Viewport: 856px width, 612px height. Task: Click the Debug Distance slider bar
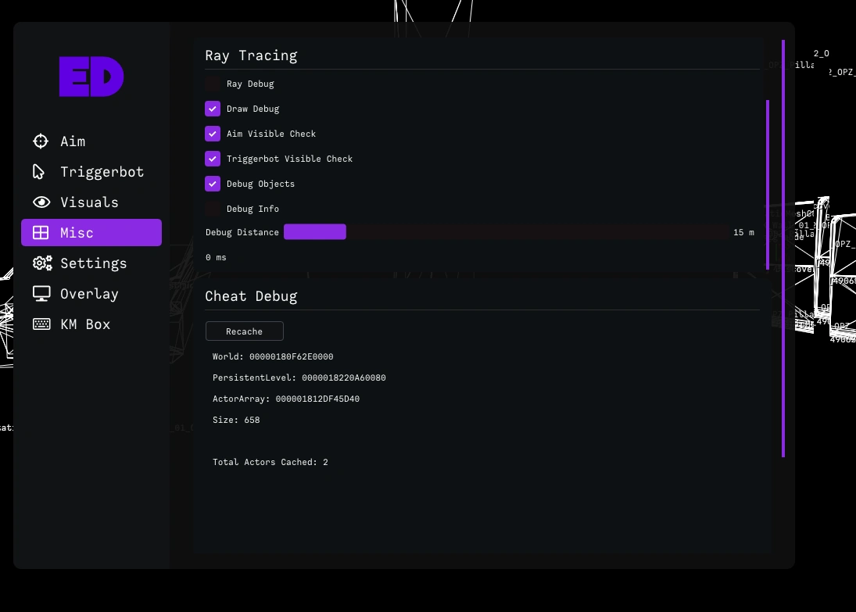pos(506,232)
